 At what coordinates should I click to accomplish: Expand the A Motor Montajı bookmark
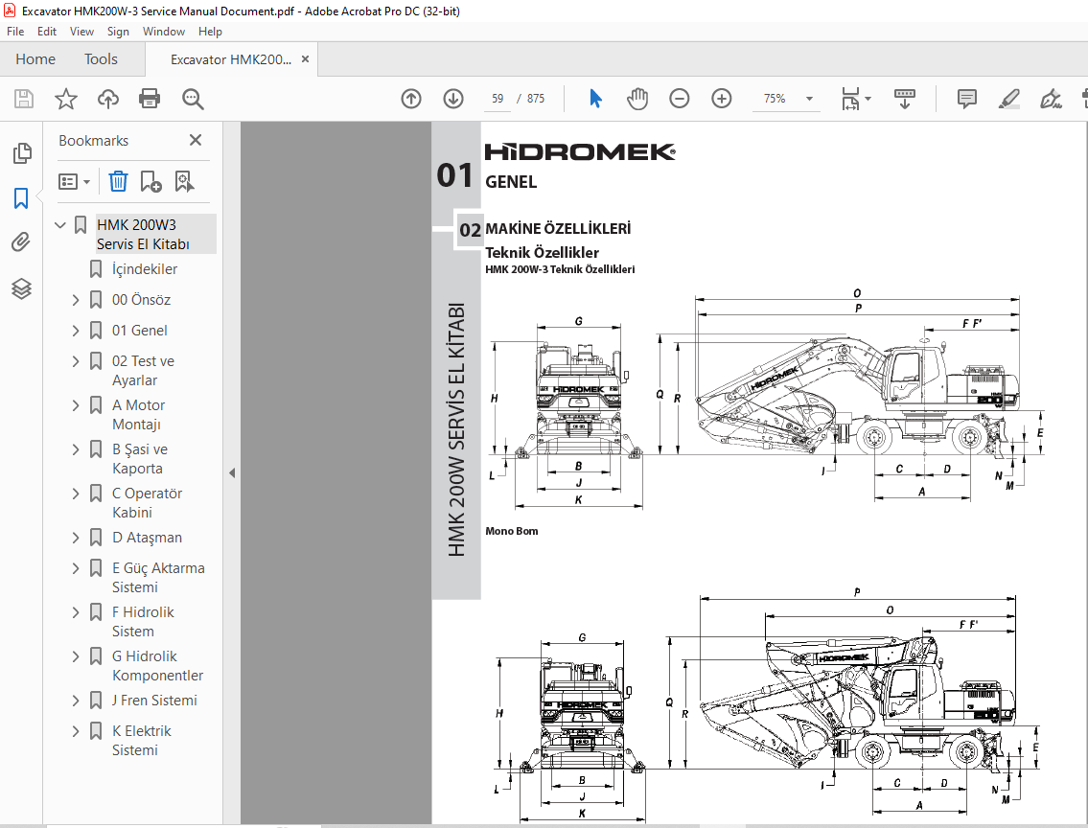coord(76,405)
